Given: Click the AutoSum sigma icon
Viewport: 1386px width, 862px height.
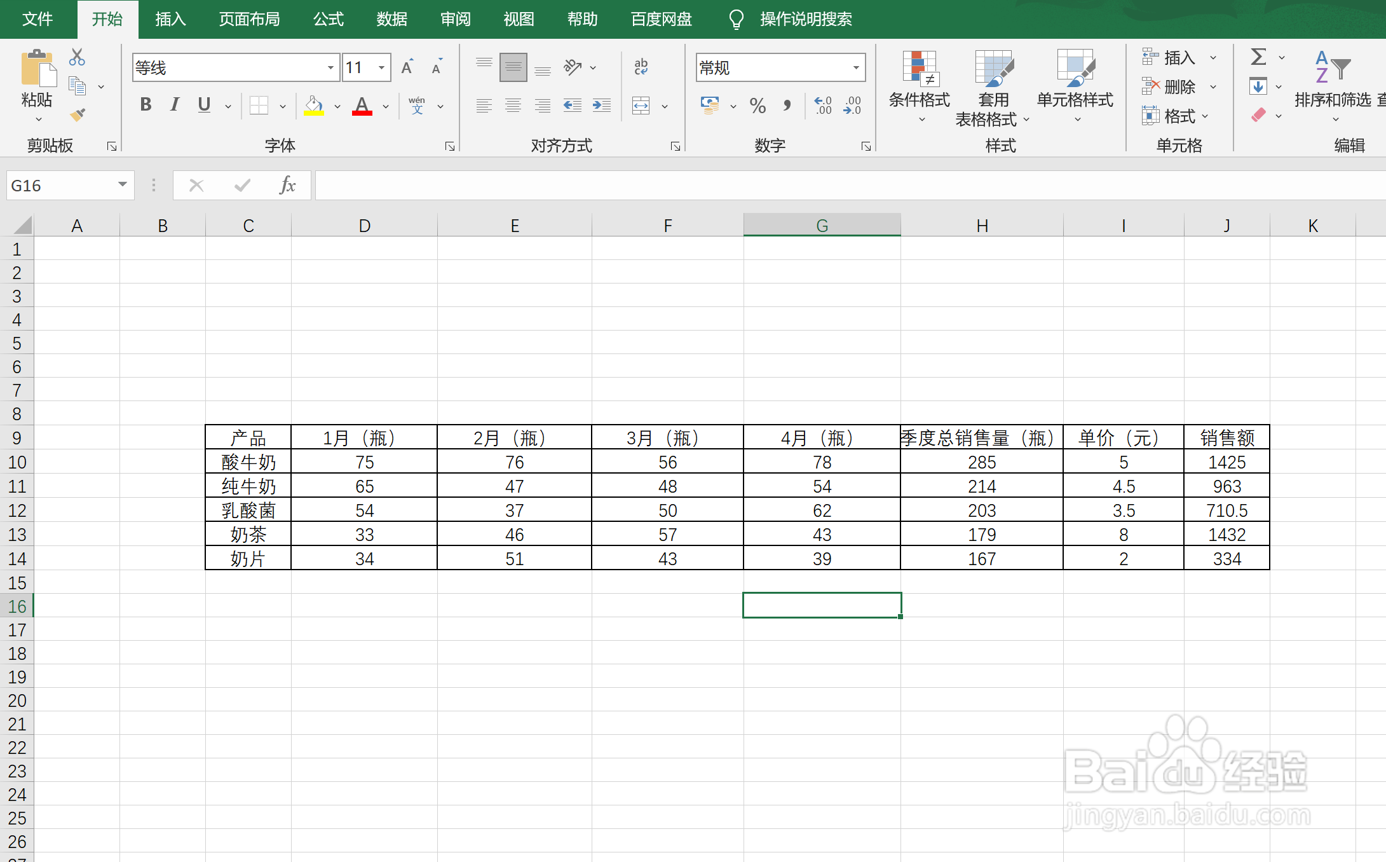Looking at the screenshot, I should [1258, 57].
